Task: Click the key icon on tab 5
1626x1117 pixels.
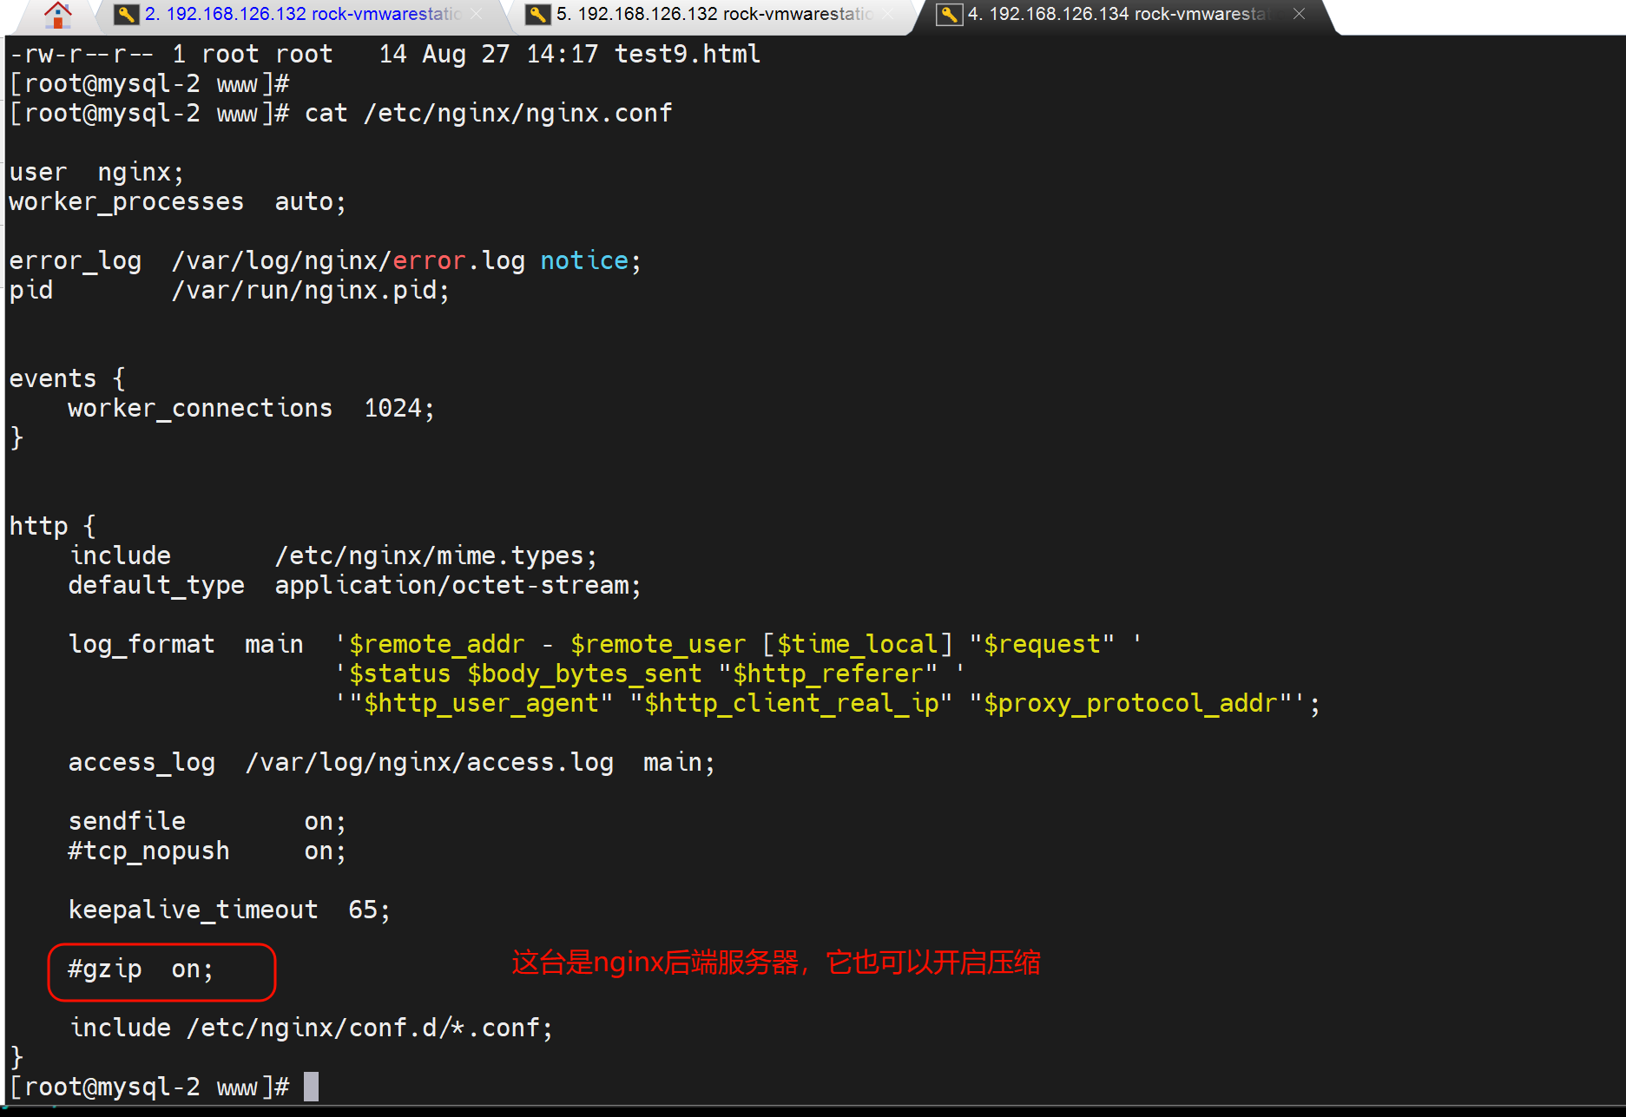Action: pos(538,15)
